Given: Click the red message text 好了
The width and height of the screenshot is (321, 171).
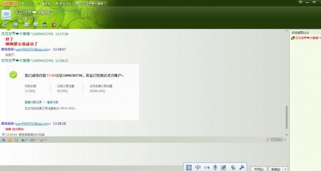Looking at the screenshot, I should point(10,39).
